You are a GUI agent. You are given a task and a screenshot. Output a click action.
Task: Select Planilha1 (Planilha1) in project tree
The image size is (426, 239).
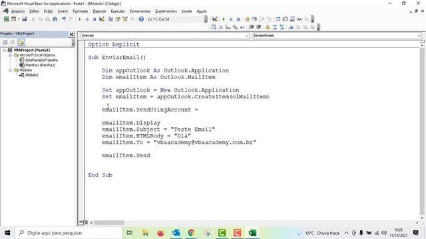pyautogui.click(x=40, y=65)
